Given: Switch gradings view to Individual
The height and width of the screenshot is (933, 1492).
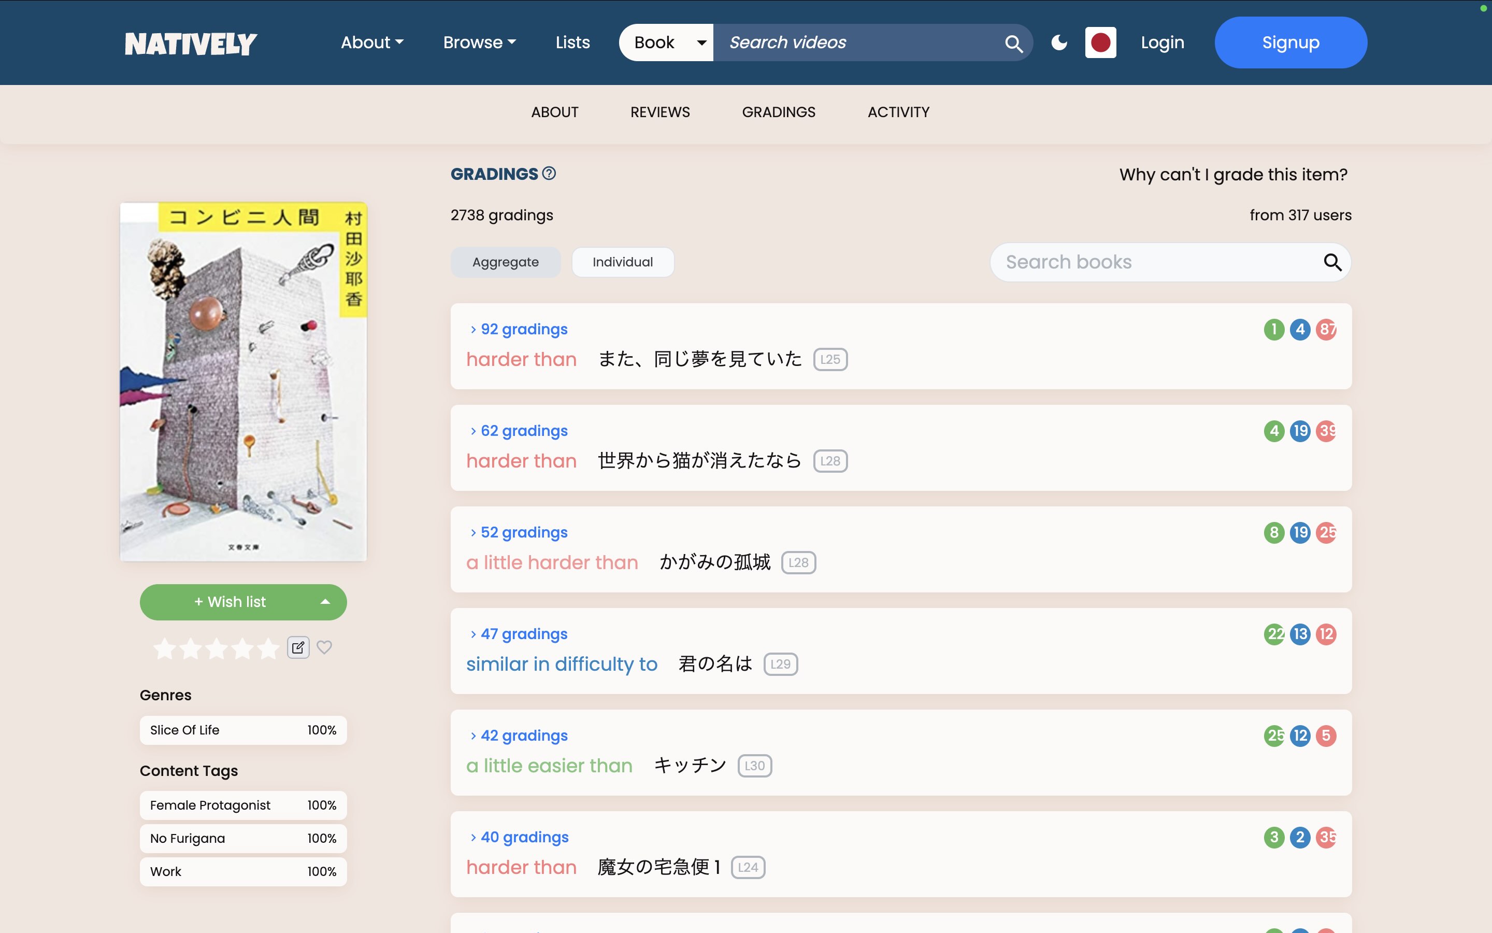Looking at the screenshot, I should tap(622, 262).
